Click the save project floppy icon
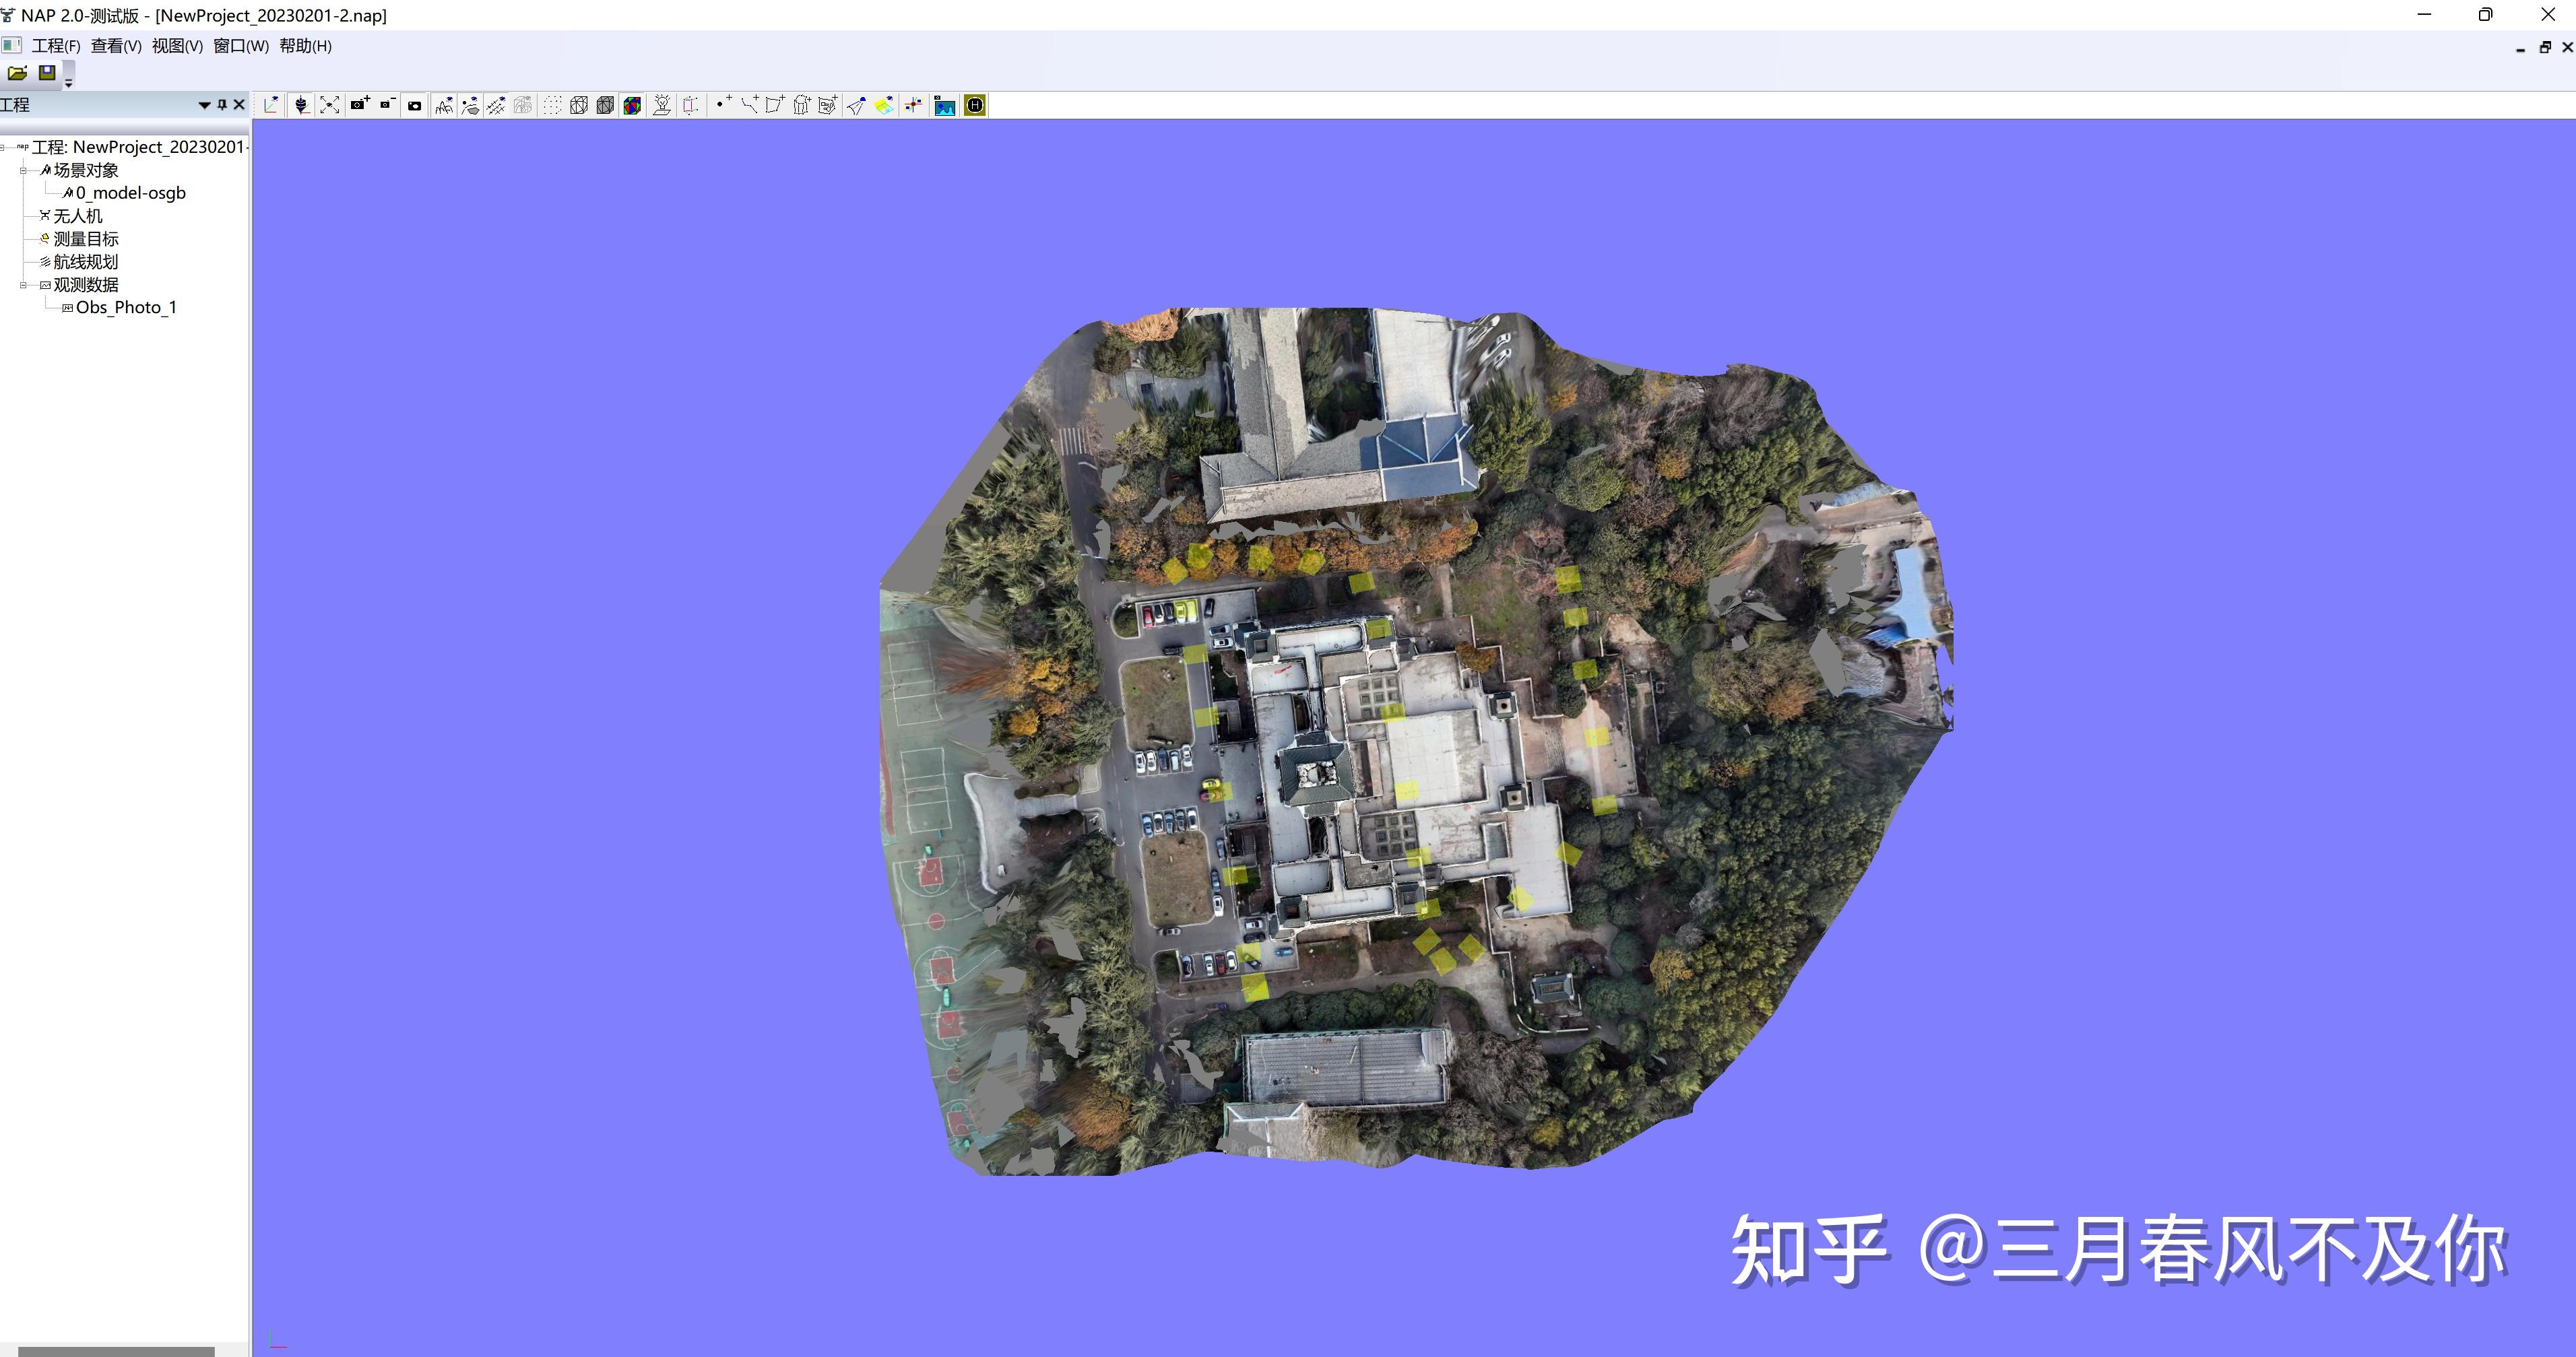2576x1357 pixels. click(x=46, y=72)
